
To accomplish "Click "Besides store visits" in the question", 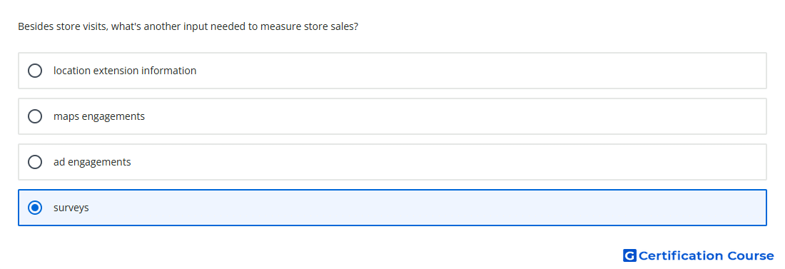I will (63, 26).
